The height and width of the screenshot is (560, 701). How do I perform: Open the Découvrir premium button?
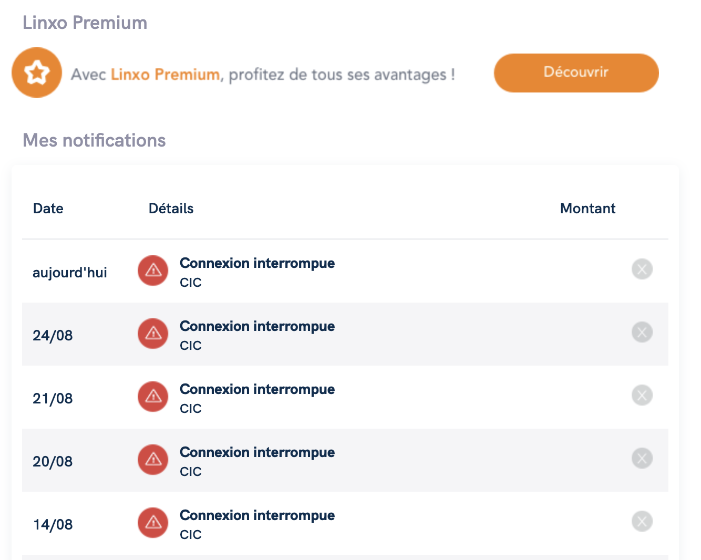click(576, 72)
